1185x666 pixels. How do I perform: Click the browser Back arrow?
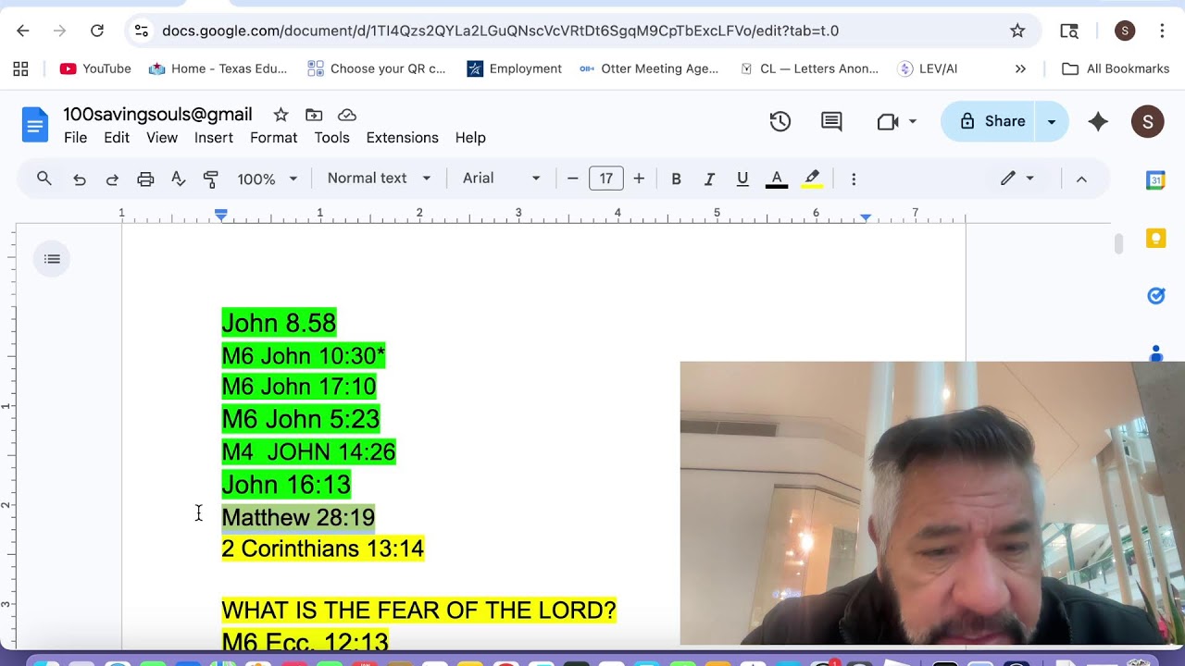23,31
